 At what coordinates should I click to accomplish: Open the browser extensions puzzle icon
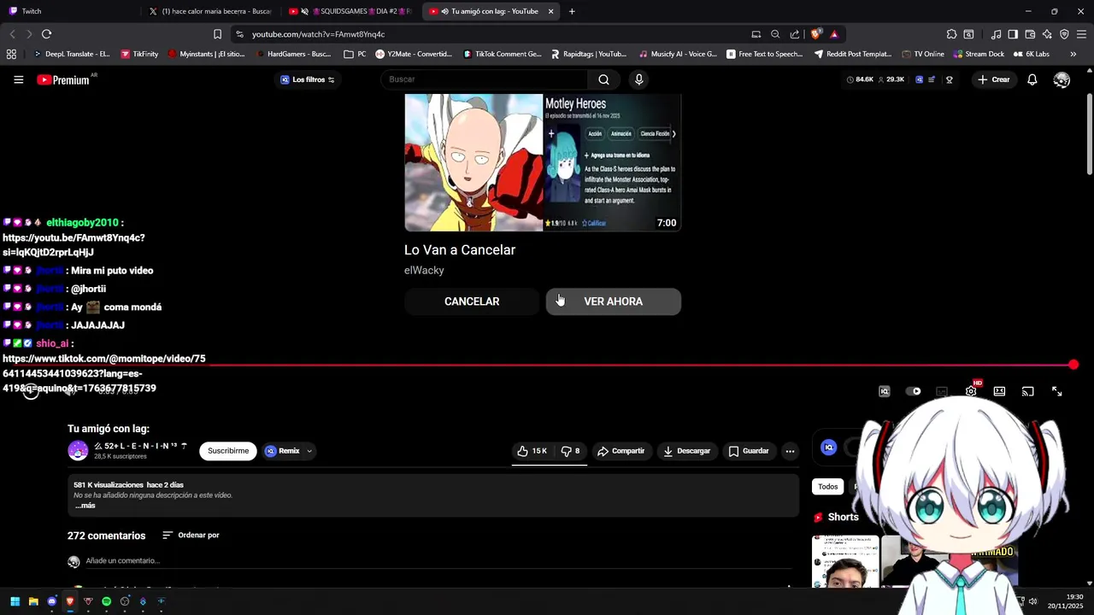pos(951,34)
